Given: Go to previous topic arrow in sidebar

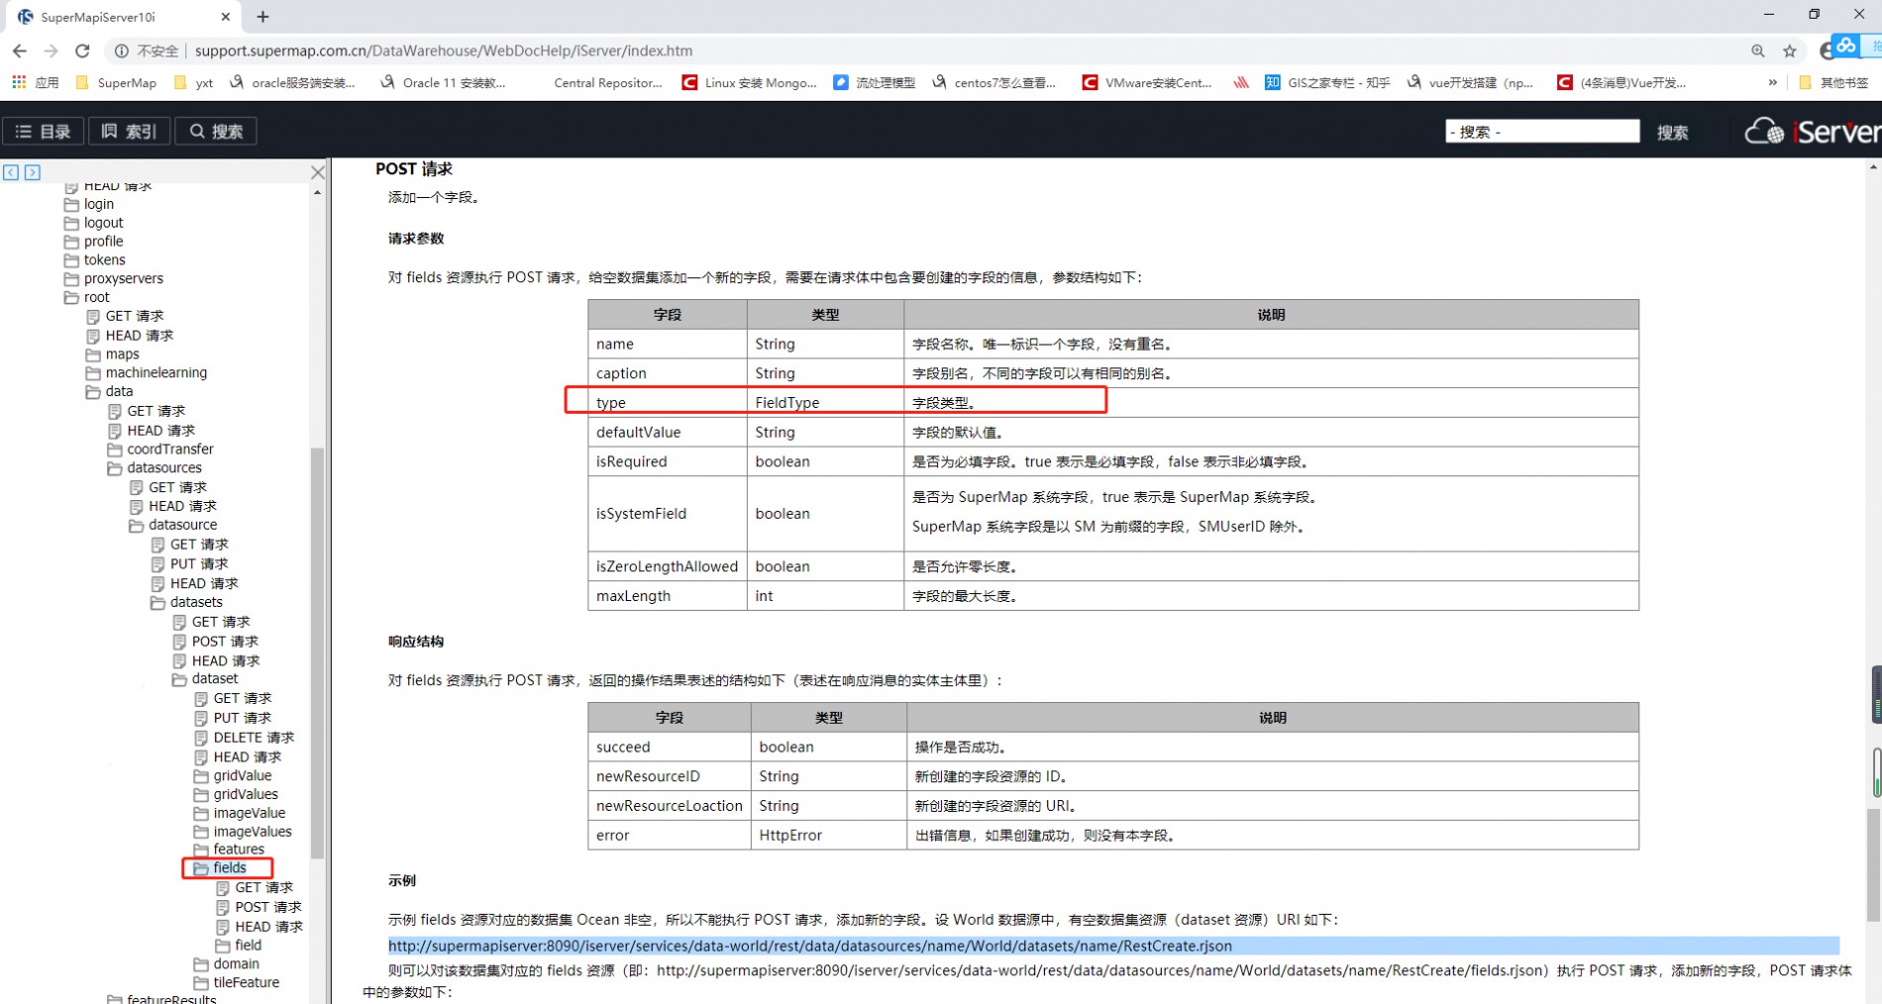Looking at the screenshot, I should 11,172.
